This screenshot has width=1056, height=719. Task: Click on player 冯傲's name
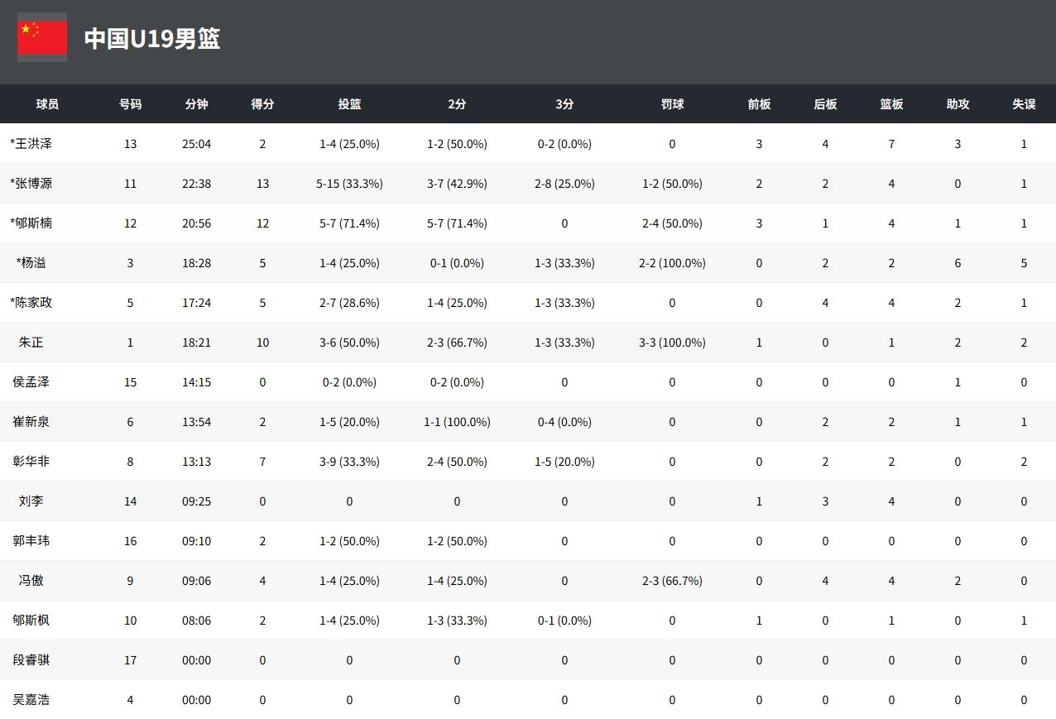click(x=31, y=581)
